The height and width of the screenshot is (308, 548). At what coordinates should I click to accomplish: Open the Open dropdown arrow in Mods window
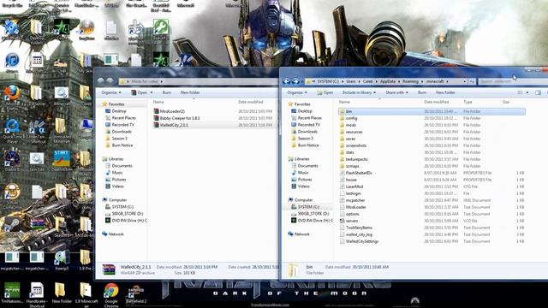(x=152, y=92)
